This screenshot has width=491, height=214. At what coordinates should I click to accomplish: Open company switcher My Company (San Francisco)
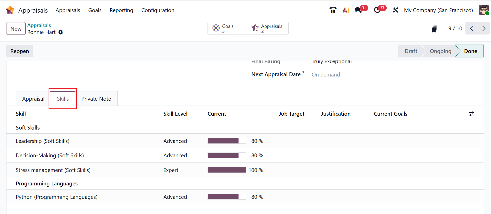point(438,10)
